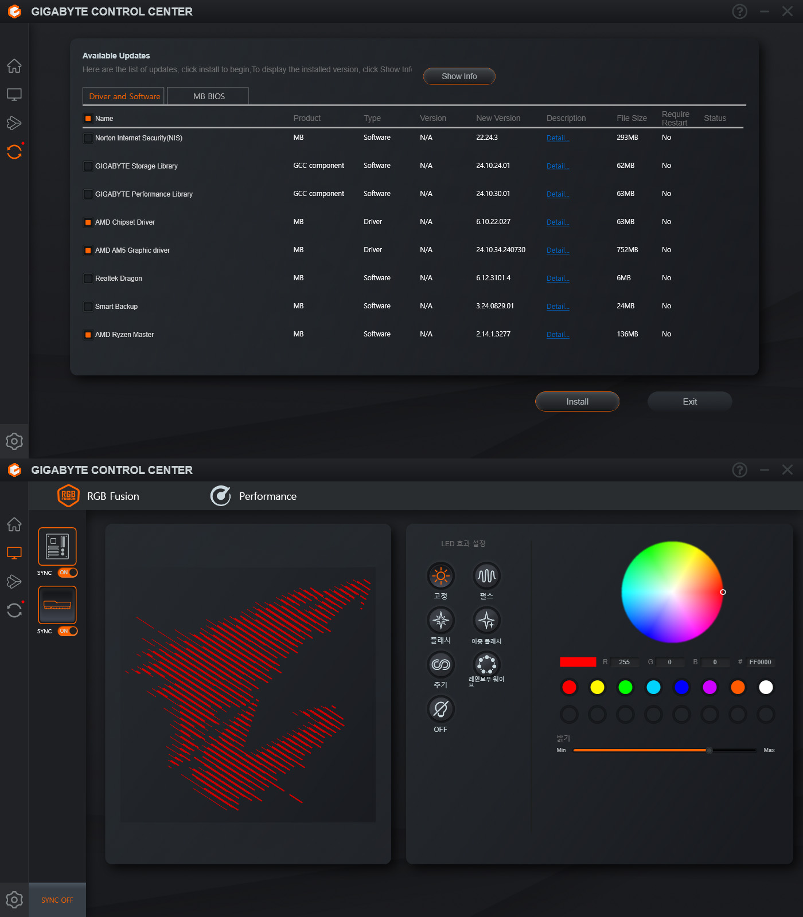Screen dimensions: 803x917
Task: Pick the green preset color swatch
Action: (625, 687)
